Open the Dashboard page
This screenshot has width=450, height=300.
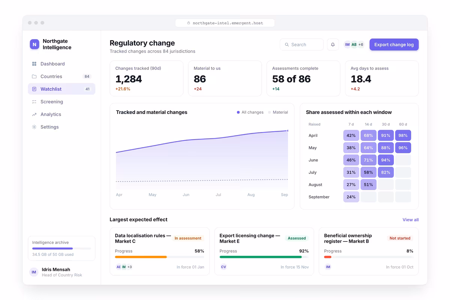coord(61,64)
